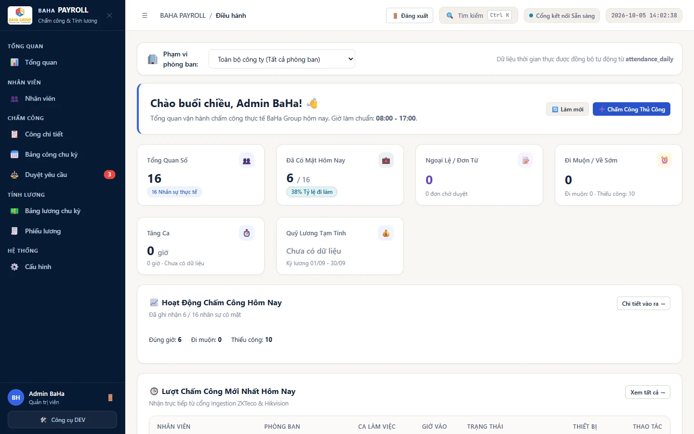Click the BH avatar in the sidebar
This screenshot has width=694, height=434.
[16, 397]
